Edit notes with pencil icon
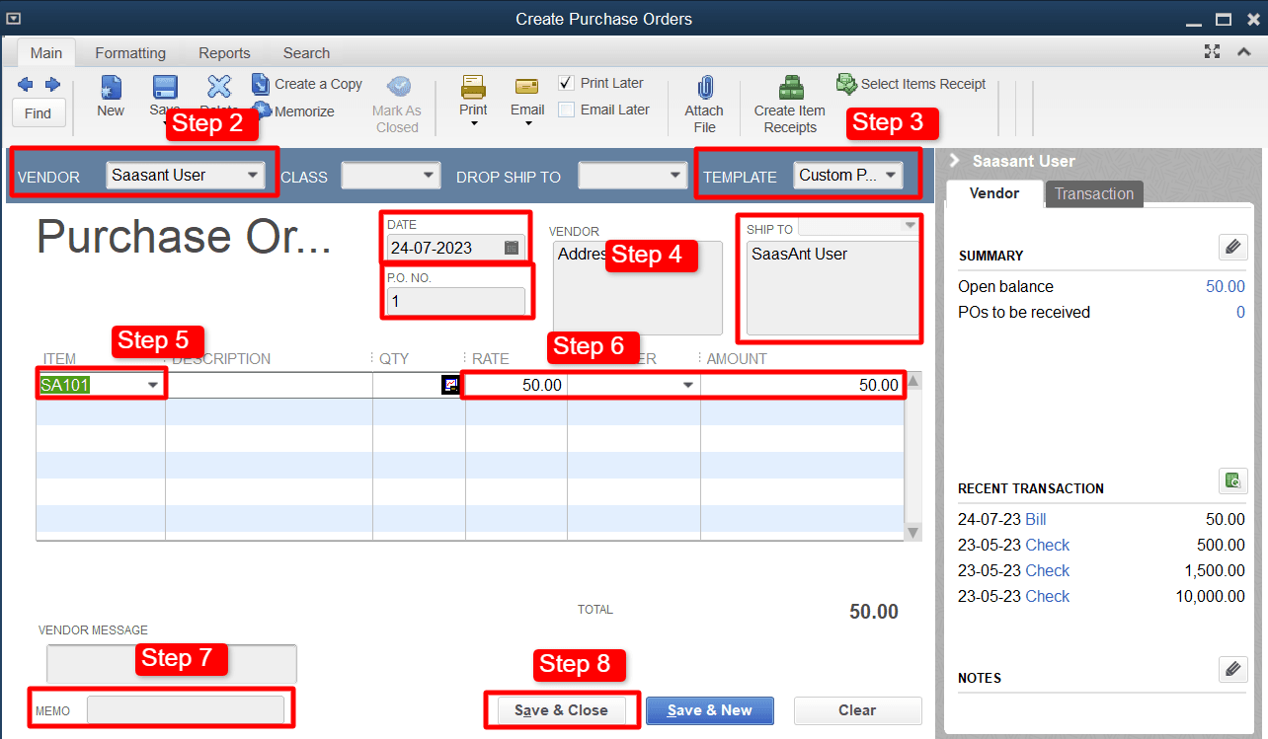This screenshot has width=1268, height=739. (x=1232, y=670)
